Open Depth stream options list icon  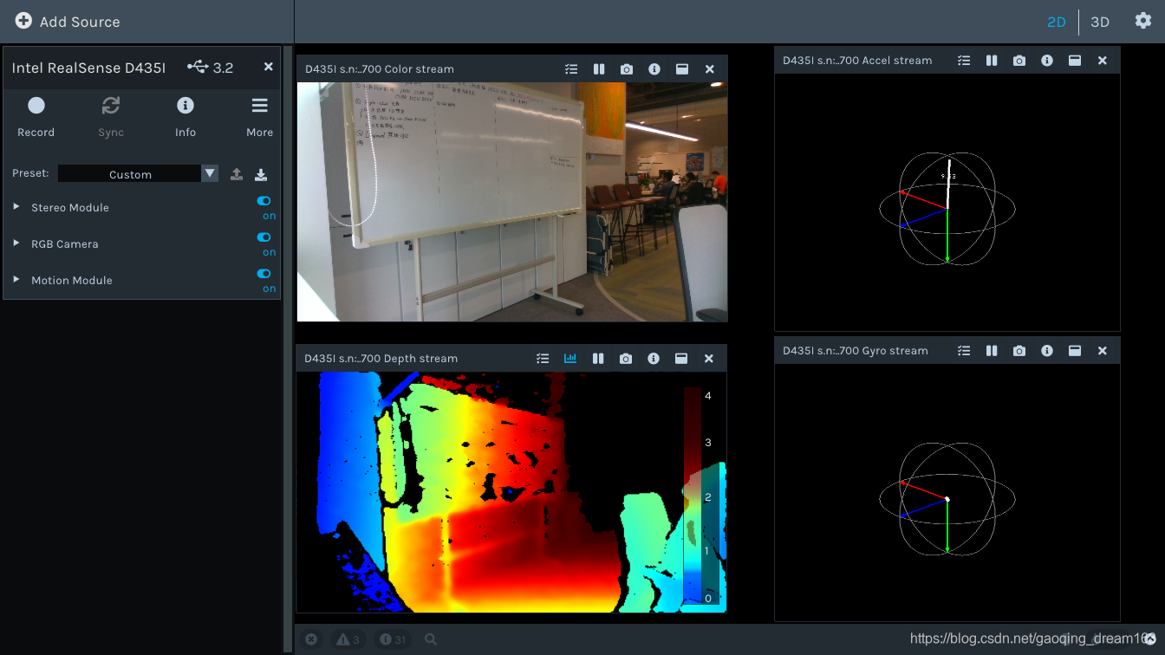(543, 359)
